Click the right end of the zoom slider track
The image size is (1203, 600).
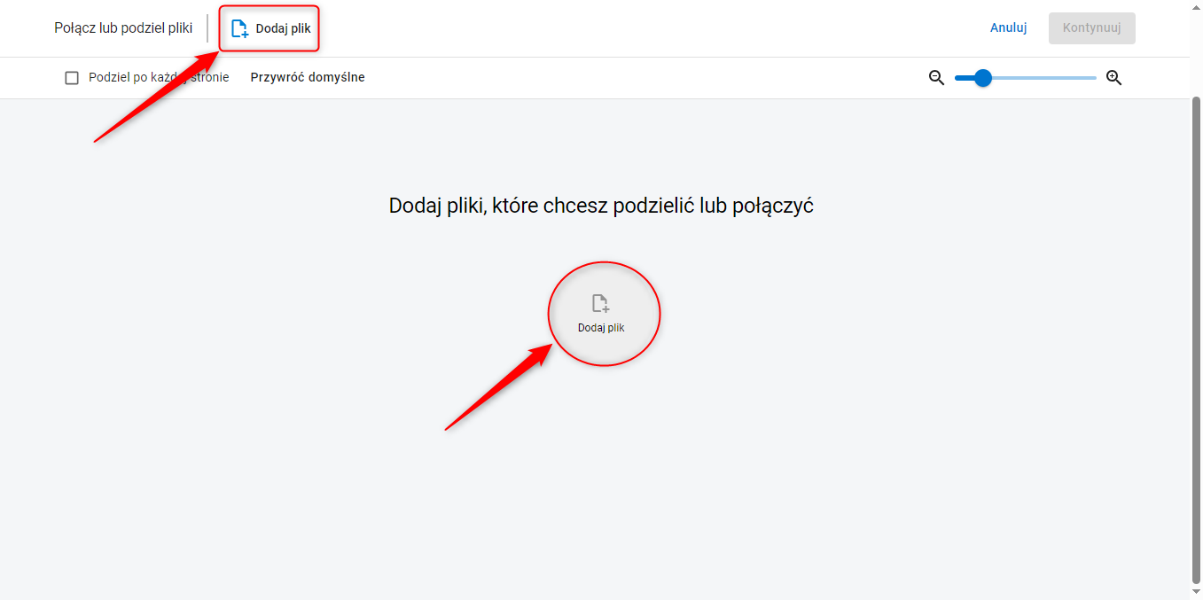[1094, 78]
